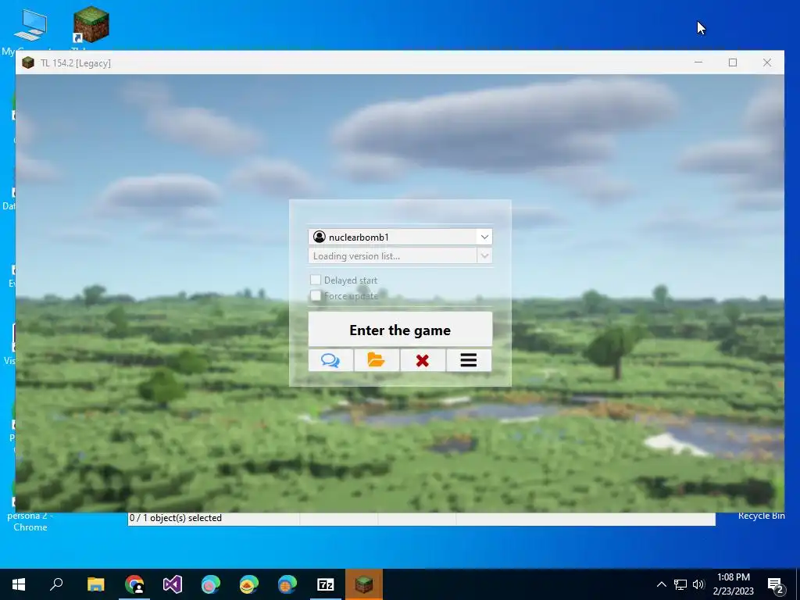Open the hamburger settings menu button
The image size is (800, 600).
pos(469,360)
